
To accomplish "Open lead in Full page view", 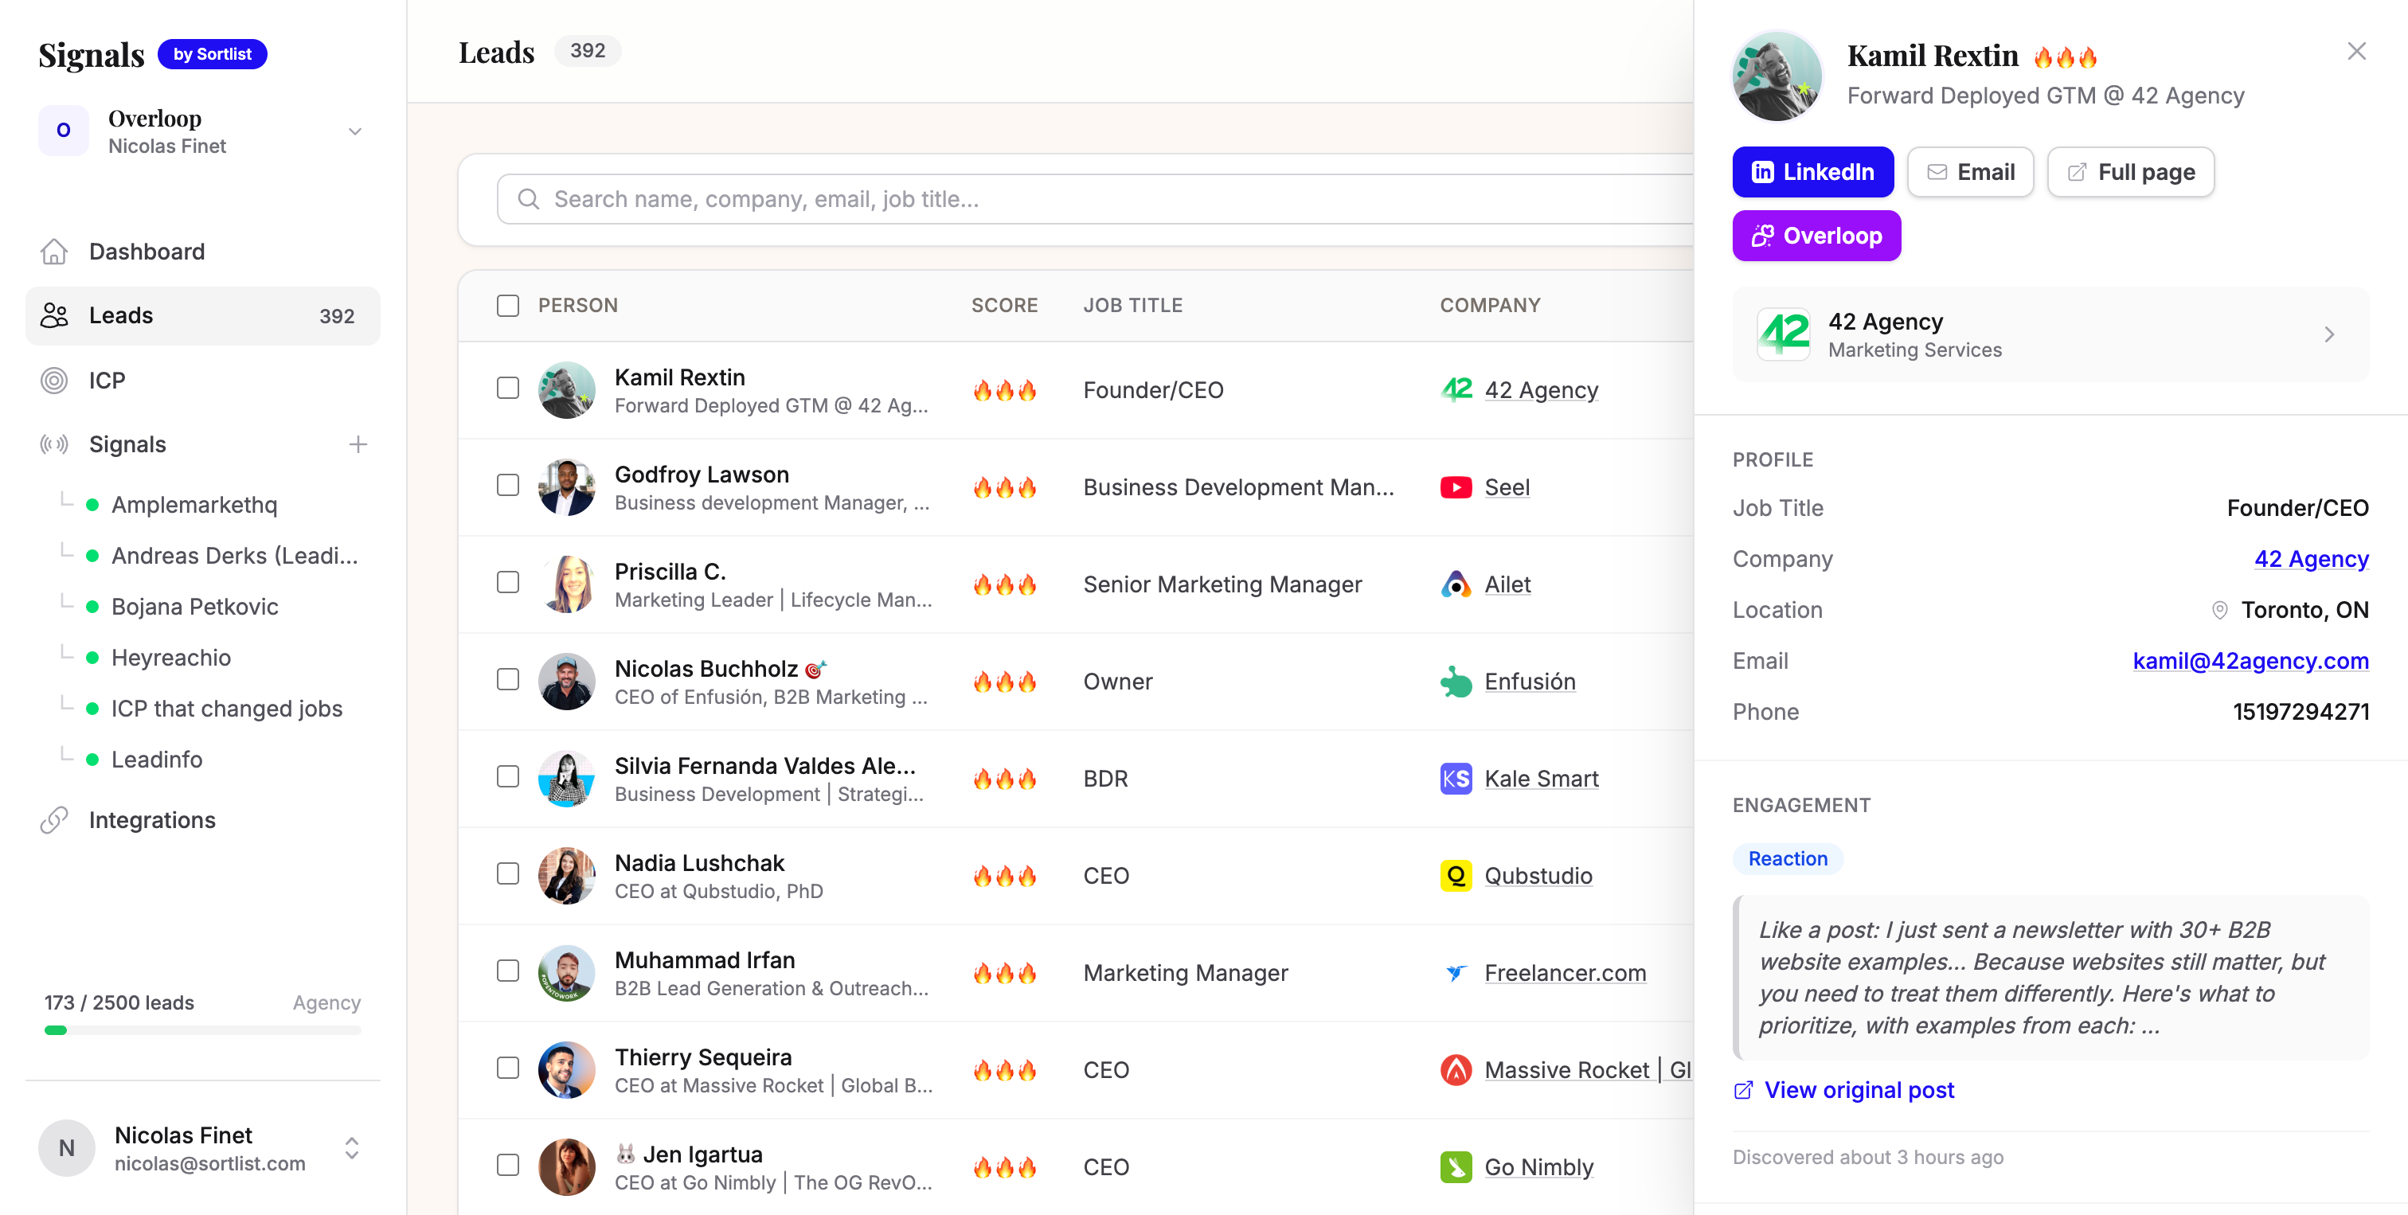I will tap(2130, 172).
